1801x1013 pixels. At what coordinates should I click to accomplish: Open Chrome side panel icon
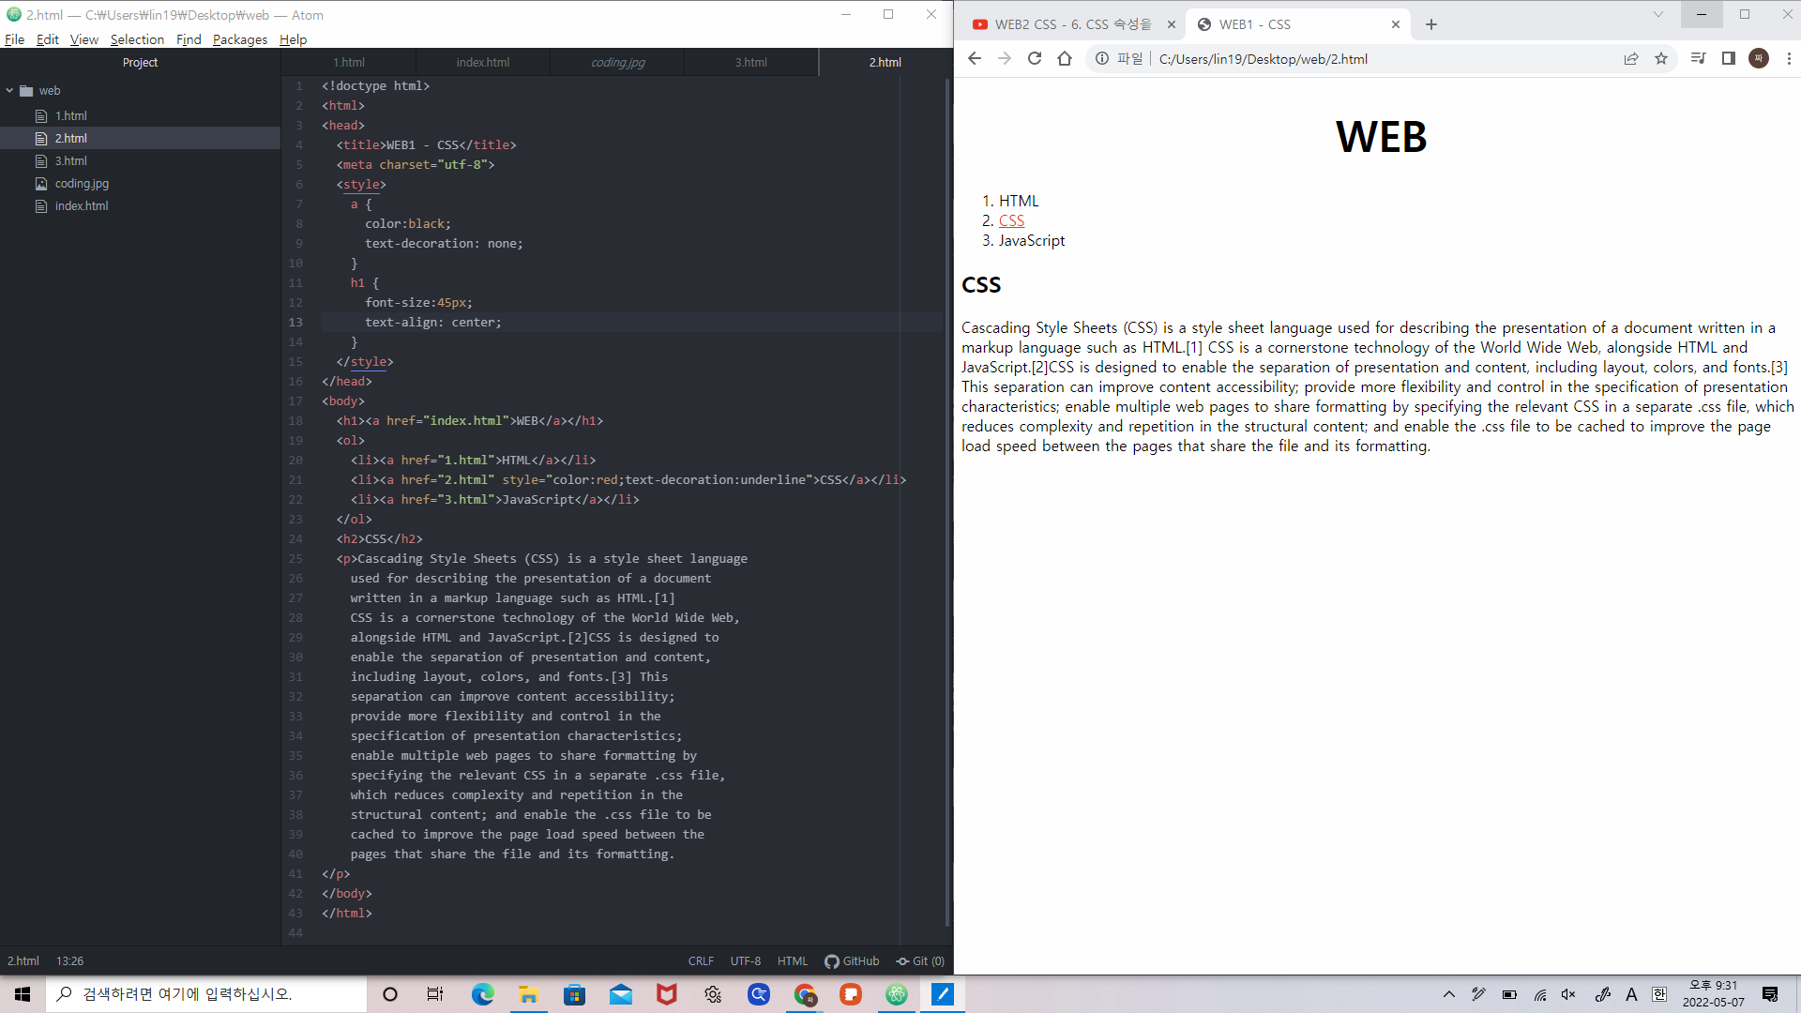pyautogui.click(x=1728, y=58)
